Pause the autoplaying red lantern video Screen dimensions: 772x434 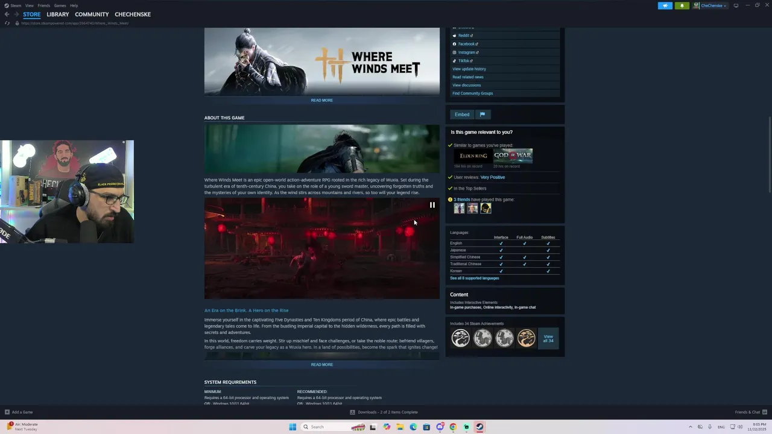(x=432, y=205)
